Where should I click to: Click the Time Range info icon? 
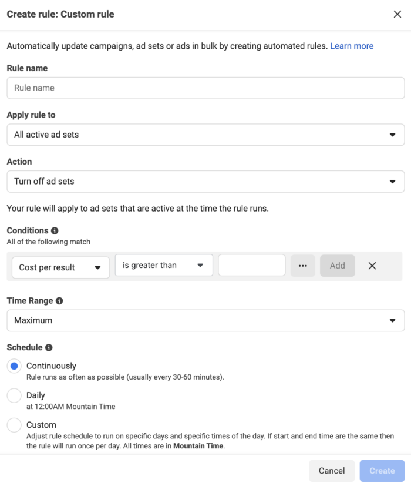[60, 300]
